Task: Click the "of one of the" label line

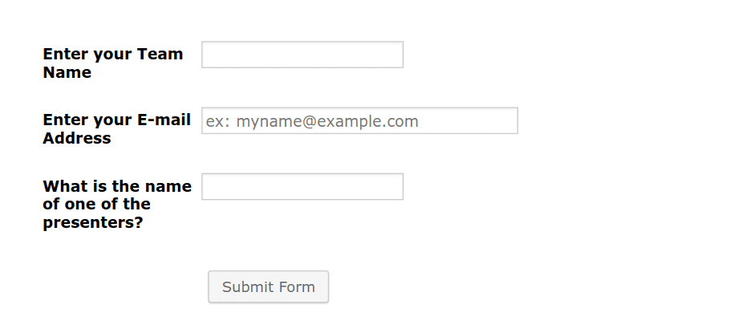Action: [96, 204]
